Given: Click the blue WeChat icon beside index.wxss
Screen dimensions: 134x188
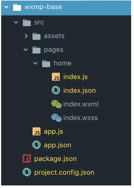Looking at the screenshot, I should 56,118.
